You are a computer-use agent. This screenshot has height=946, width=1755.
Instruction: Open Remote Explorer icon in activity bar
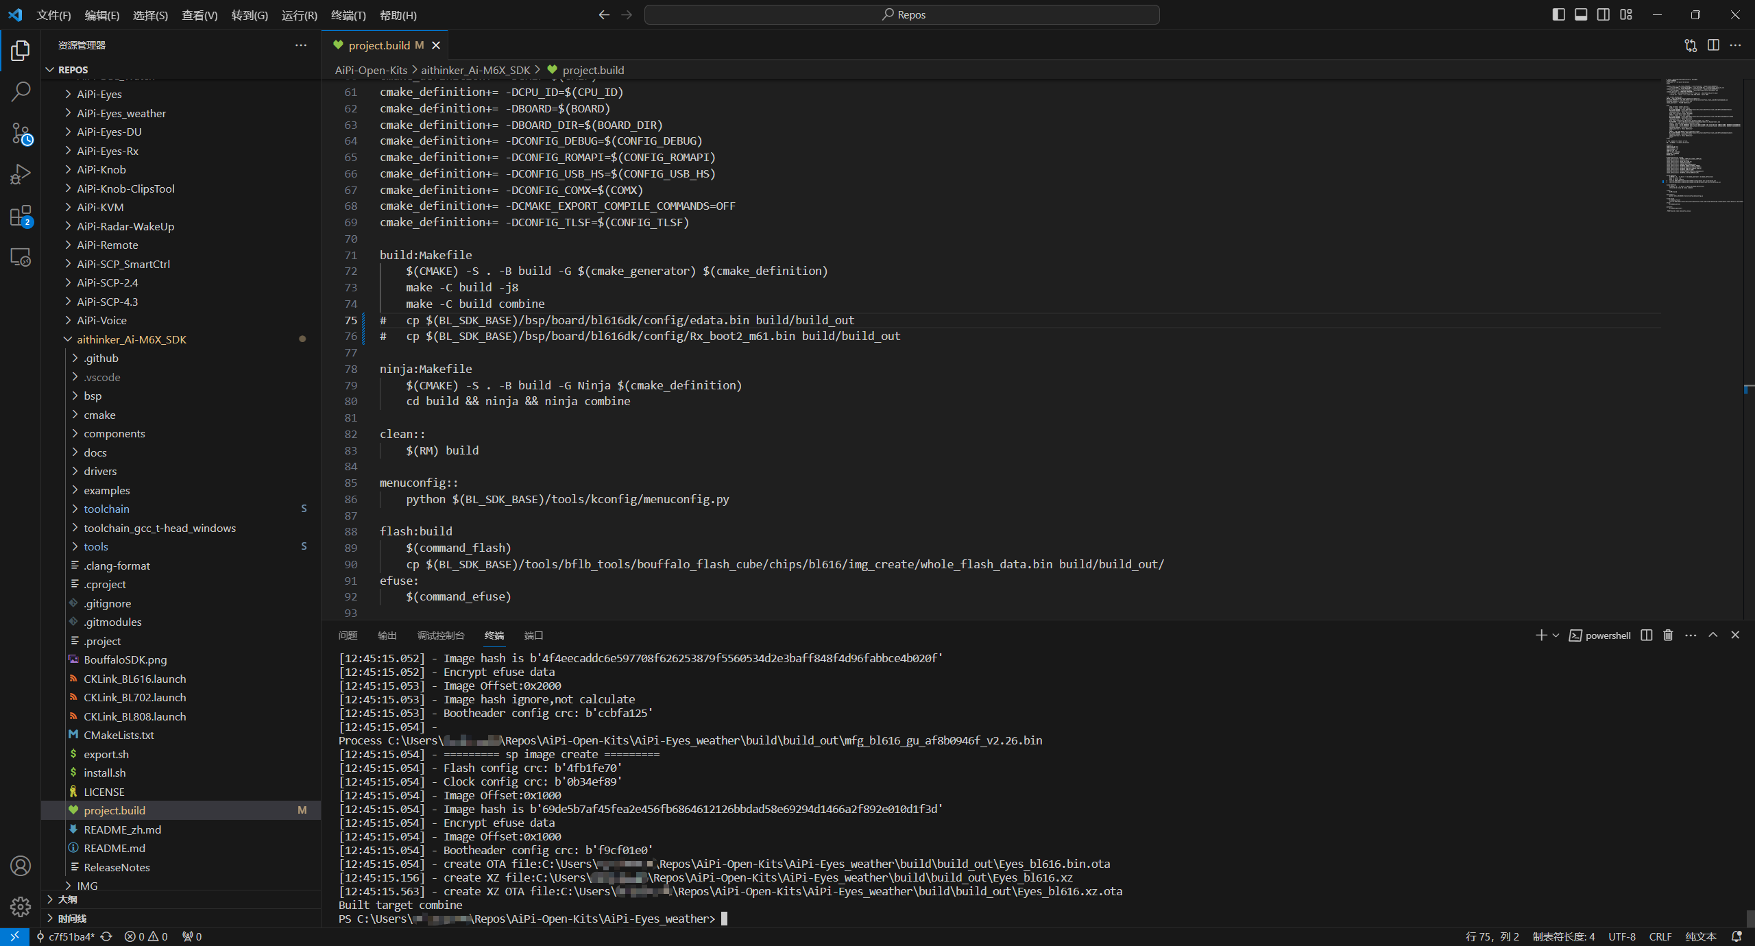pyautogui.click(x=21, y=257)
